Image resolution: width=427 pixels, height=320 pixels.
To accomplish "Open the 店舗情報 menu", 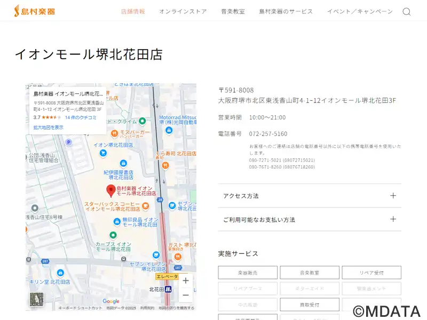I will pyautogui.click(x=133, y=11).
